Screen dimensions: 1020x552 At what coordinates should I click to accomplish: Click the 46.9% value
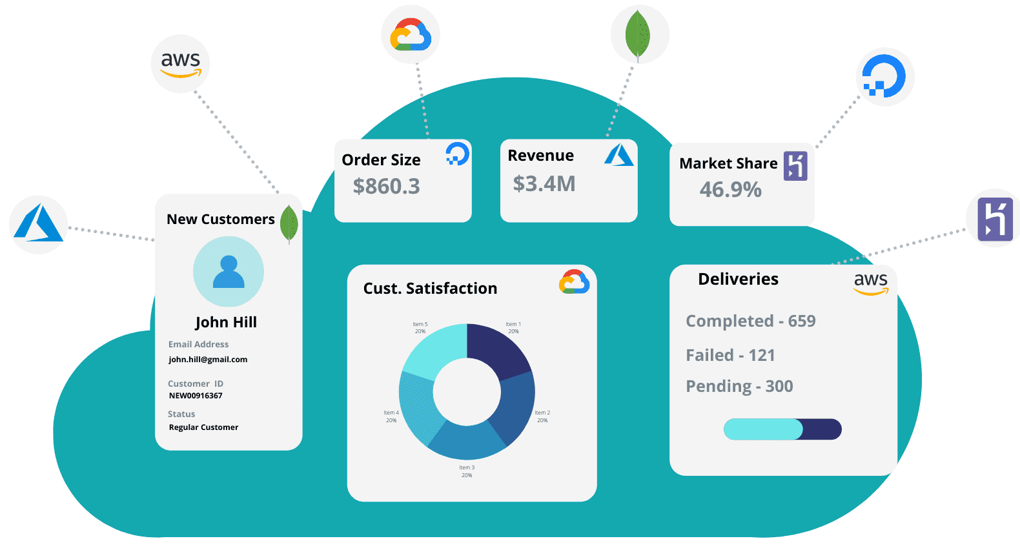click(731, 190)
